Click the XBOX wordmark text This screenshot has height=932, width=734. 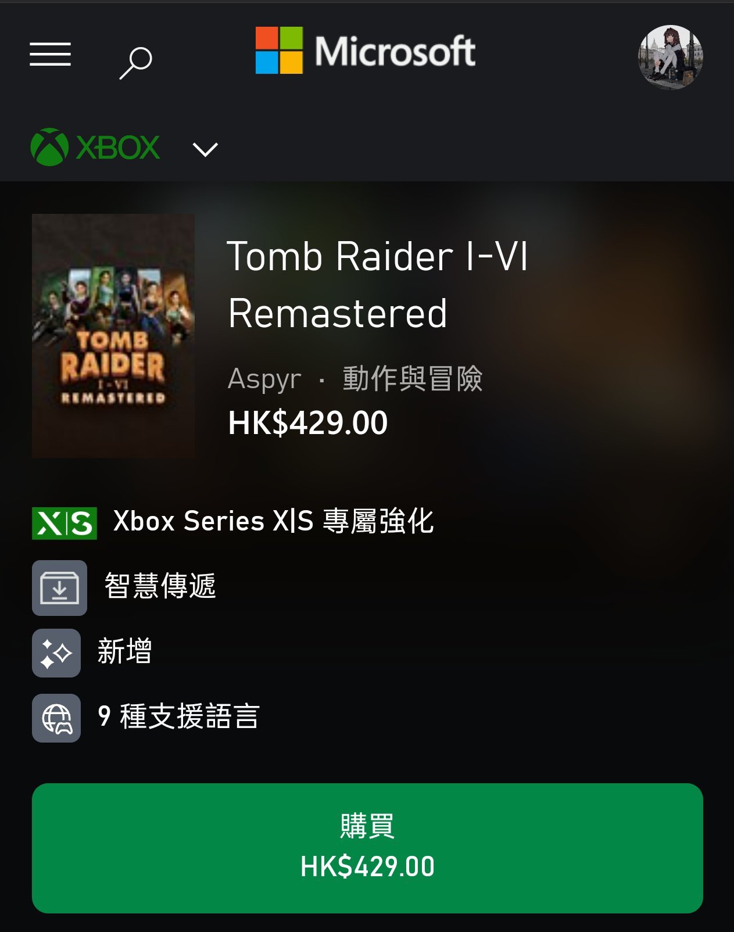click(x=118, y=148)
